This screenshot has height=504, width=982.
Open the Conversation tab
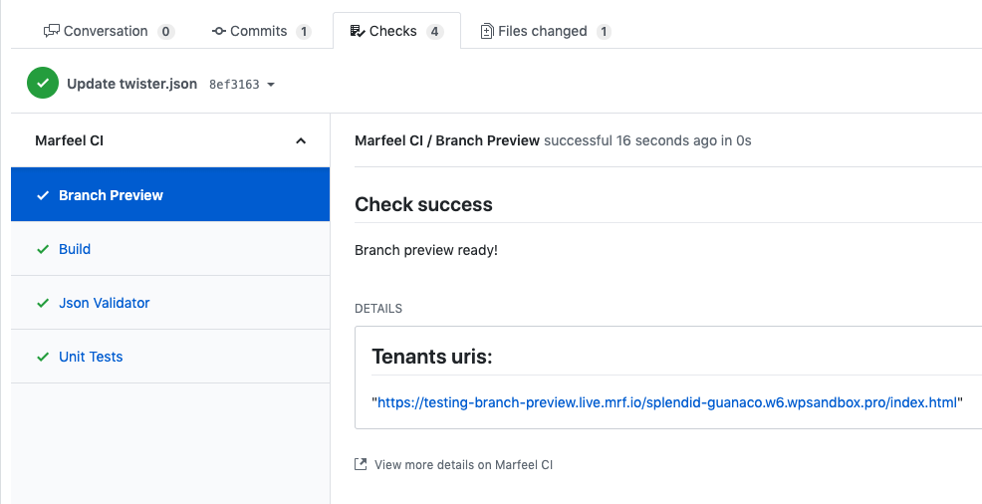point(109,31)
